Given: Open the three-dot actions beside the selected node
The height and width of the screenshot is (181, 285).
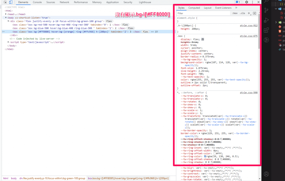Looking at the screenshot, I should pos(3,32).
